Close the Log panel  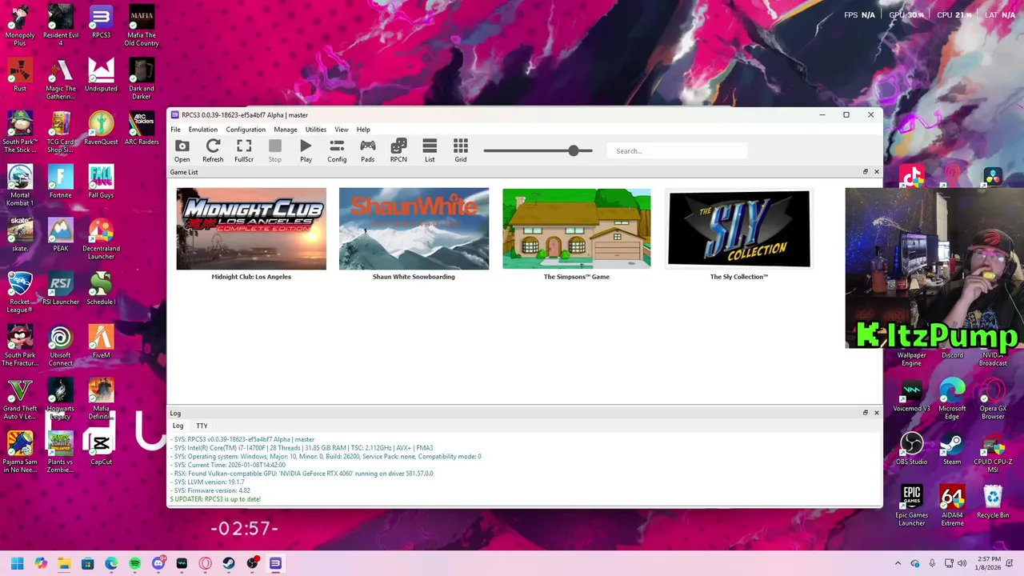[x=876, y=413]
